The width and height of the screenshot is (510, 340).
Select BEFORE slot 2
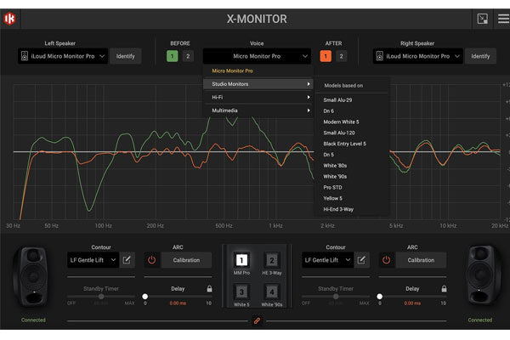(188, 56)
